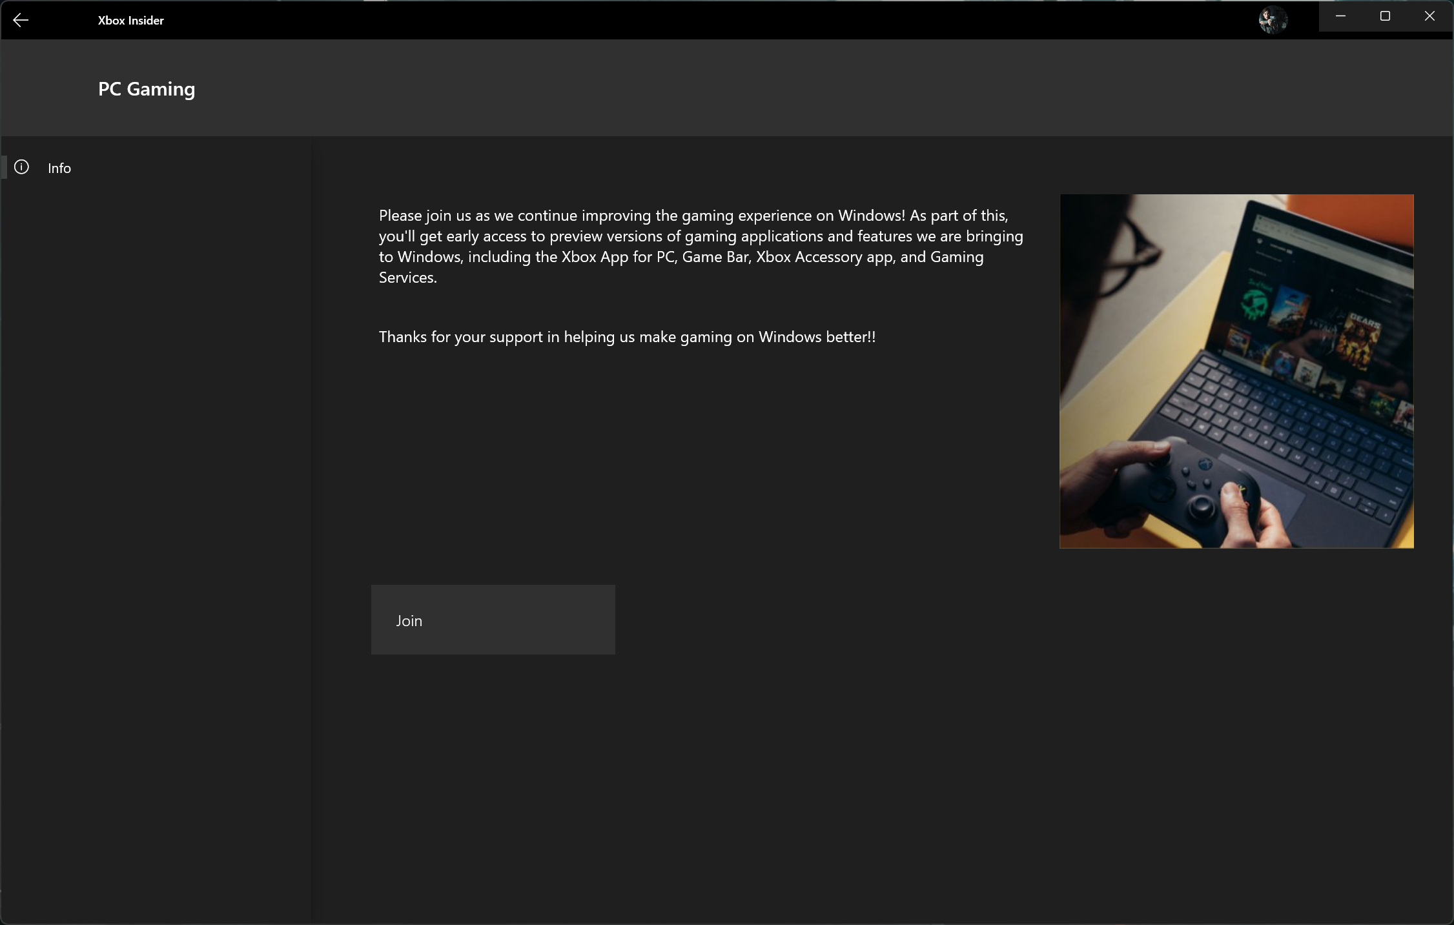Click the 'Thanks for your support' line
The image size is (1454, 925).
click(627, 337)
